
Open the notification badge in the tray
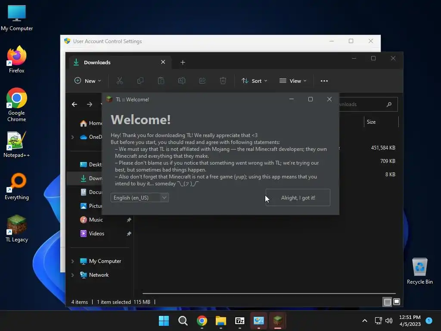tap(429, 320)
